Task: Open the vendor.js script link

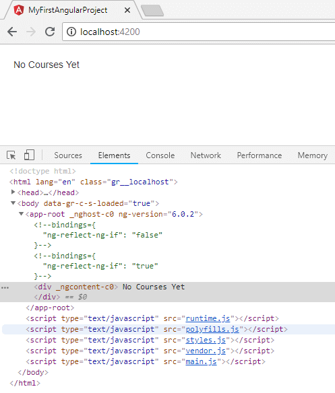Action: (206, 351)
